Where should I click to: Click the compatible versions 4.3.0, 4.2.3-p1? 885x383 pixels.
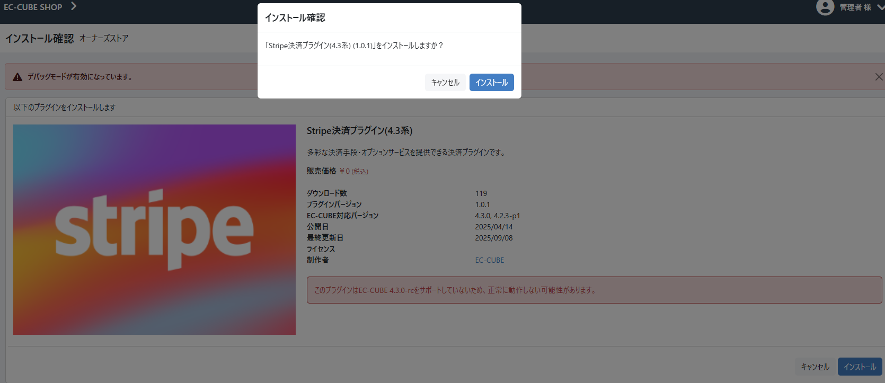tap(497, 216)
